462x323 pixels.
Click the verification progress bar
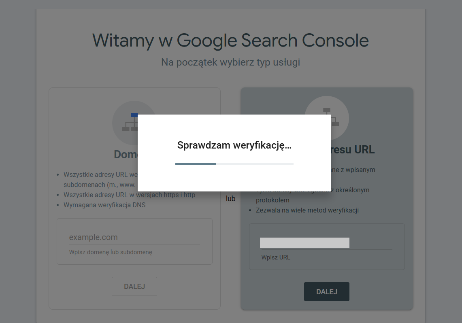point(234,164)
